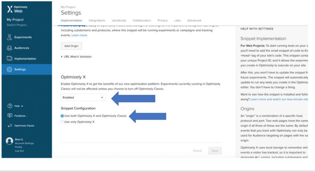Switch to the Implementation tab
The width and height of the screenshot is (315, 172).
pyautogui.click(x=71, y=20)
